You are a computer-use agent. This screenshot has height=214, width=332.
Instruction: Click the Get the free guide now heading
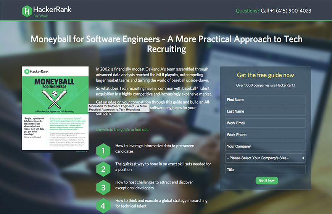tap(265, 75)
